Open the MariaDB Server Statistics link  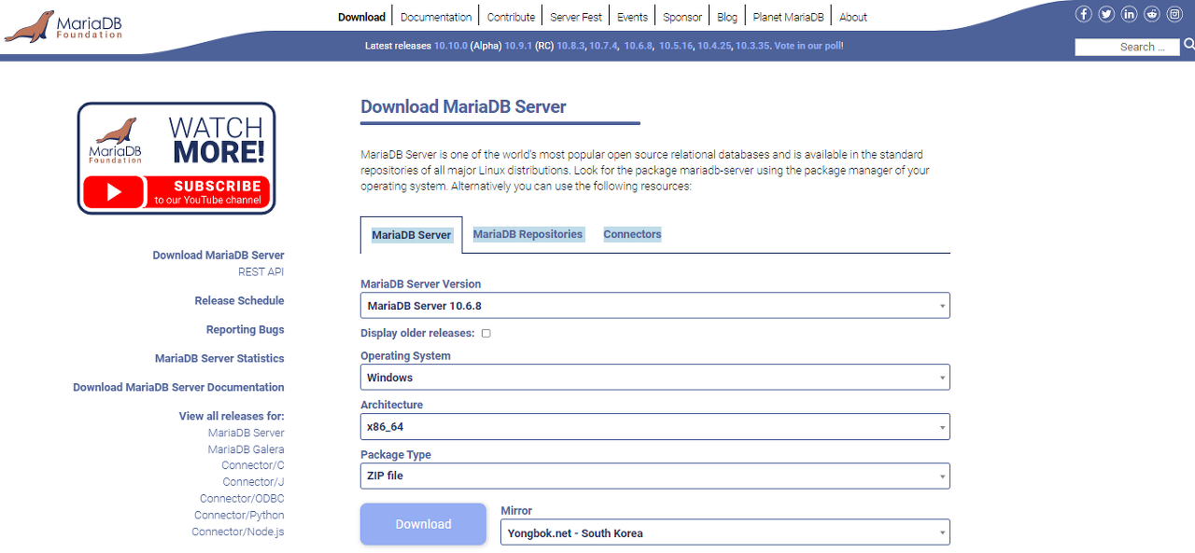coord(219,359)
